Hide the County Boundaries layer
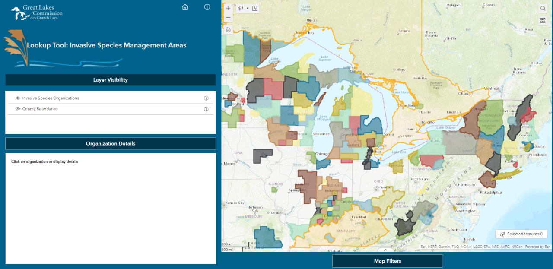Viewport: 553px width, 269px height. point(17,109)
